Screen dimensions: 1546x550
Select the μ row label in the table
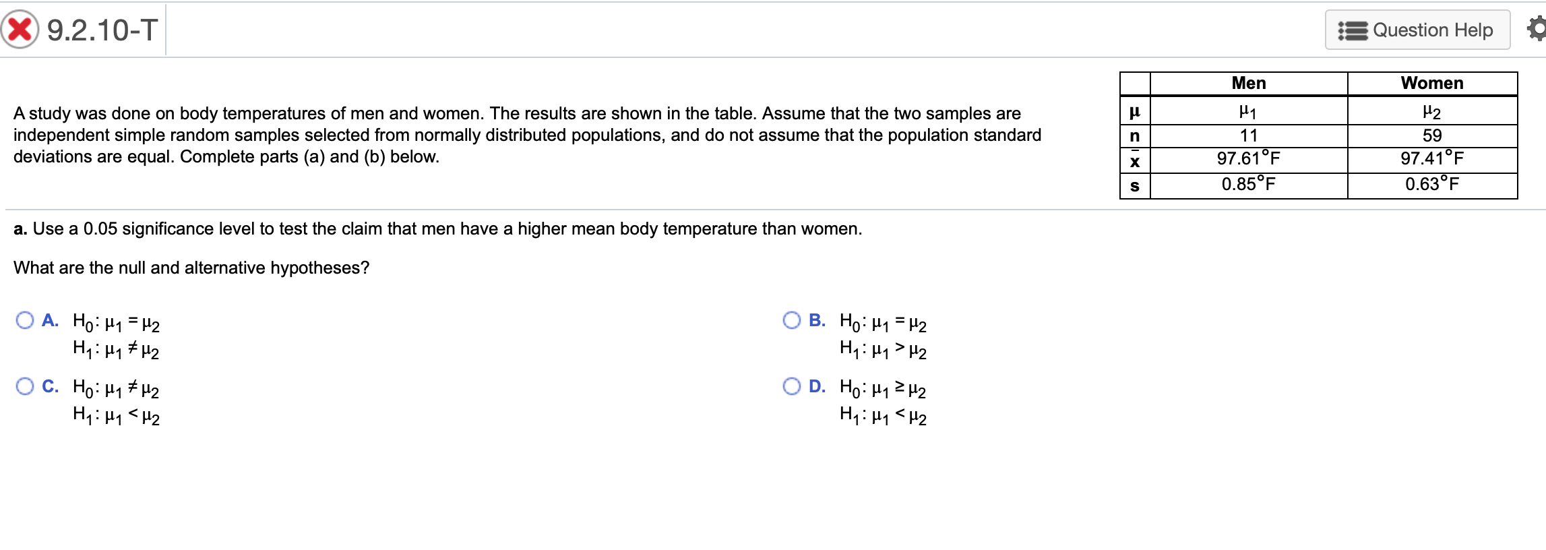(1135, 110)
